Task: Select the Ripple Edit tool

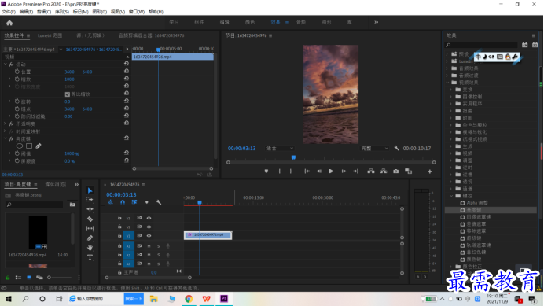Action: click(90, 209)
